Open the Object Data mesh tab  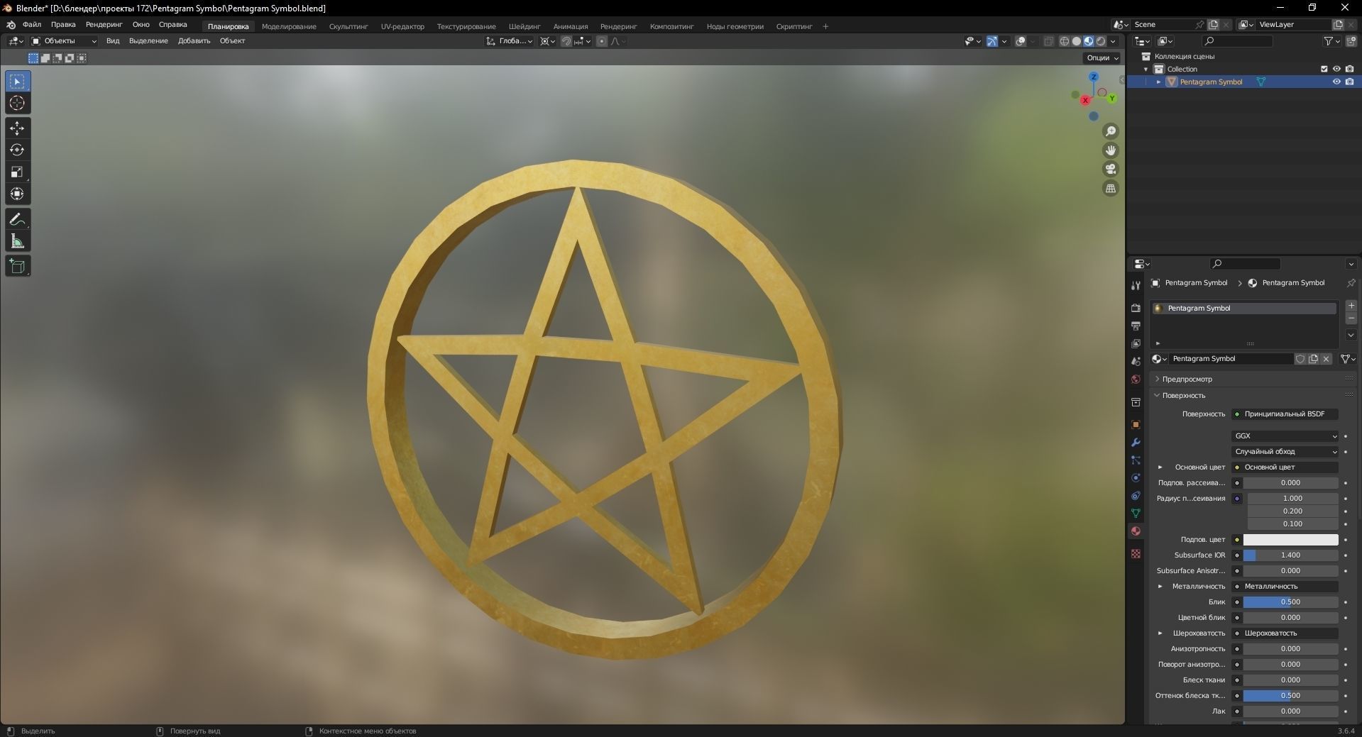[x=1136, y=513]
